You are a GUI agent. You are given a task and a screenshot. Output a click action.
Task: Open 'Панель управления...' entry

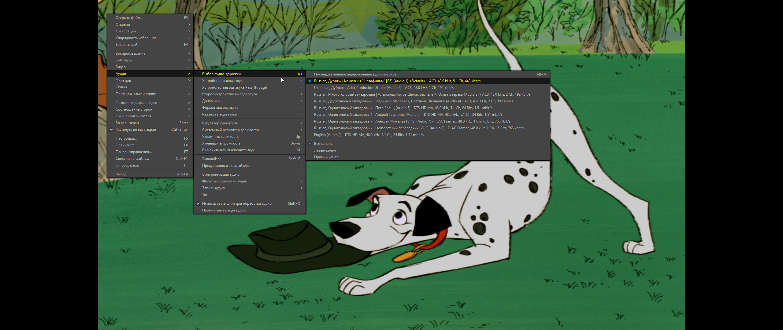pyautogui.click(x=150, y=152)
